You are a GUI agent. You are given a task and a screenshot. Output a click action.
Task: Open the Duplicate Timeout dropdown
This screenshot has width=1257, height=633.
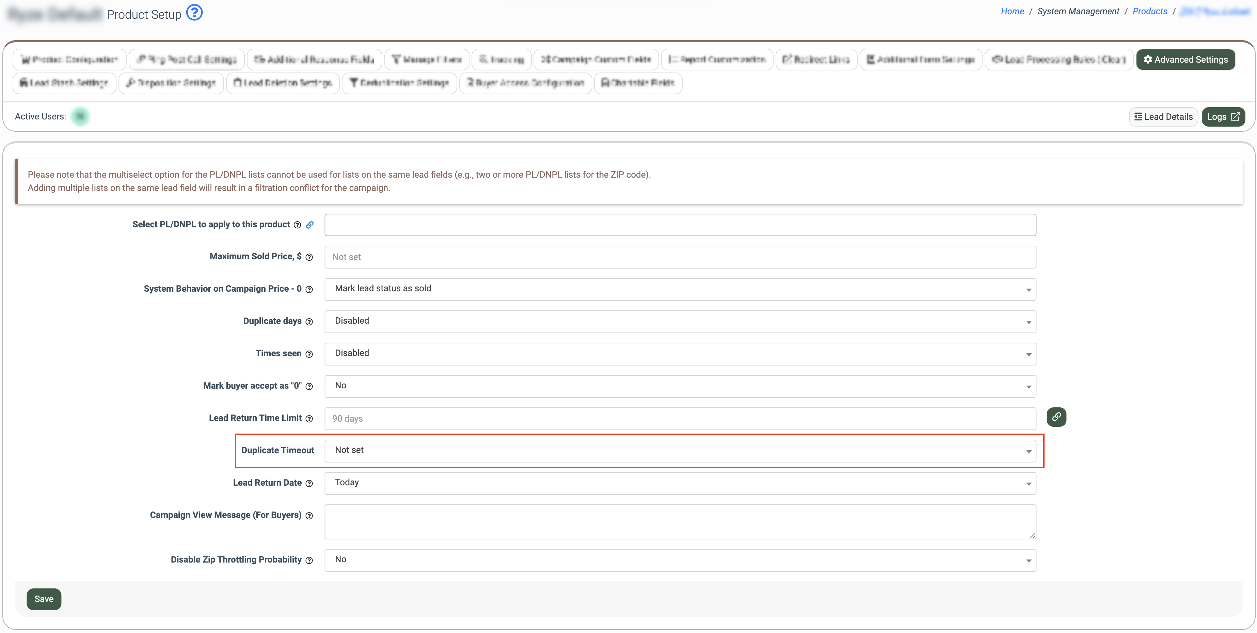click(680, 451)
